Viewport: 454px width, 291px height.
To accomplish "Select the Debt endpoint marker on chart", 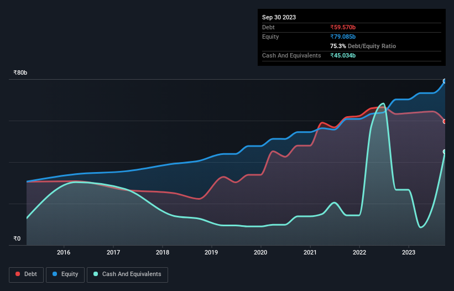I will tap(445, 122).
